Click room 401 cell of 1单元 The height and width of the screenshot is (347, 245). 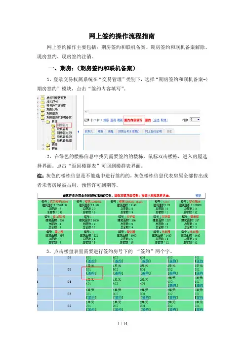pos(99,282)
